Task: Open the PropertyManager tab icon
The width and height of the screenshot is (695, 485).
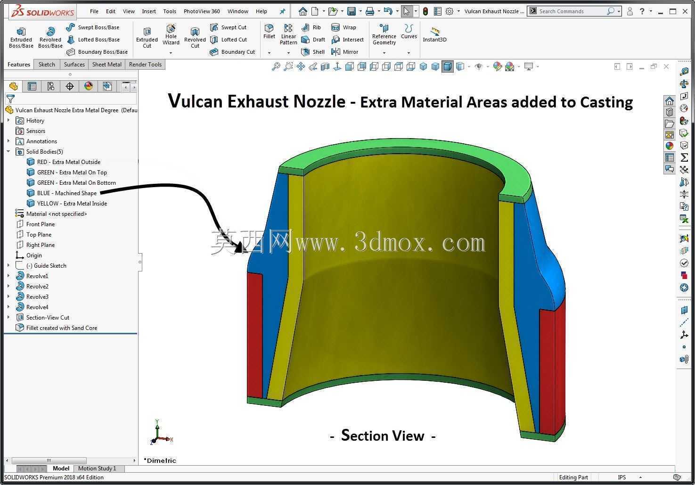Action: click(x=32, y=86)
